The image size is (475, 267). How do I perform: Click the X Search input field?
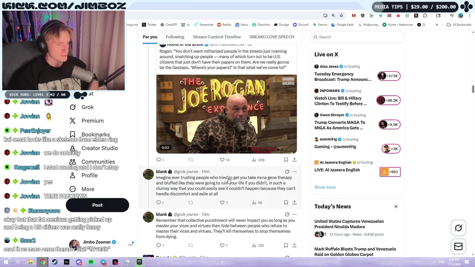coord(357,37)
